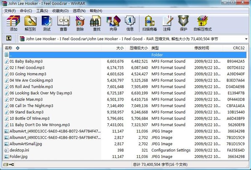251x170 pixels.
Task: Click the key icon in status bar
Action: (12, 165)
